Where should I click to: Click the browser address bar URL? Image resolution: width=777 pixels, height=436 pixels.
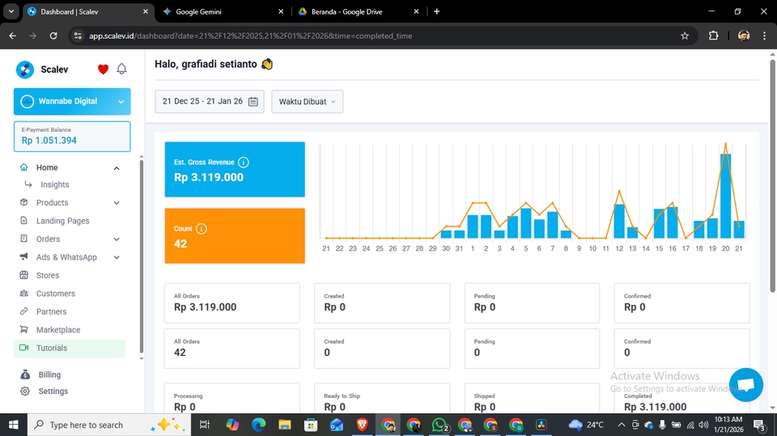pyautogui.click(x=250, y=36)
